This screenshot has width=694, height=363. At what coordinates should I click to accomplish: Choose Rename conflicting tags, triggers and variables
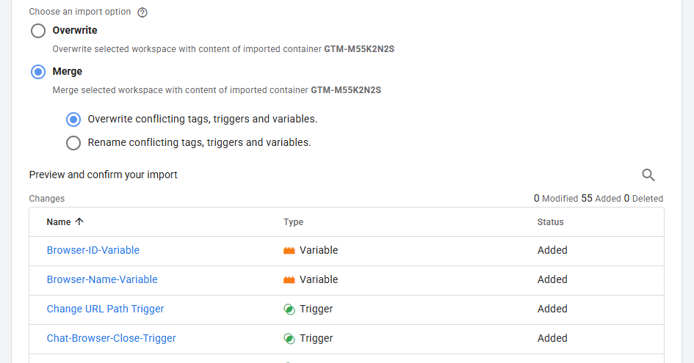[x=73, y=142]
